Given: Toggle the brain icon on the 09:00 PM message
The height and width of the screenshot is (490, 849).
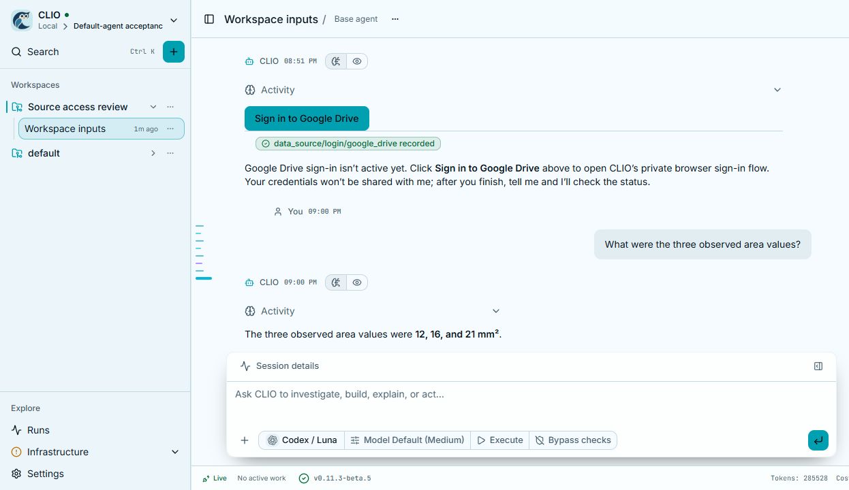Looking at the screenshot, I should click(336, 282).
